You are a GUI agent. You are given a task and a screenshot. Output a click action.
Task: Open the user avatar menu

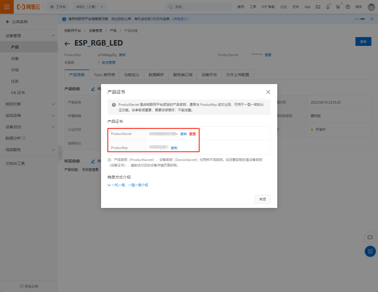click(371, 7)
